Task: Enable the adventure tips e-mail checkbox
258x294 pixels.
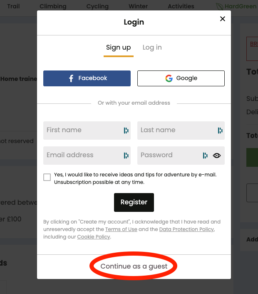Action: [x=47, y=177]
